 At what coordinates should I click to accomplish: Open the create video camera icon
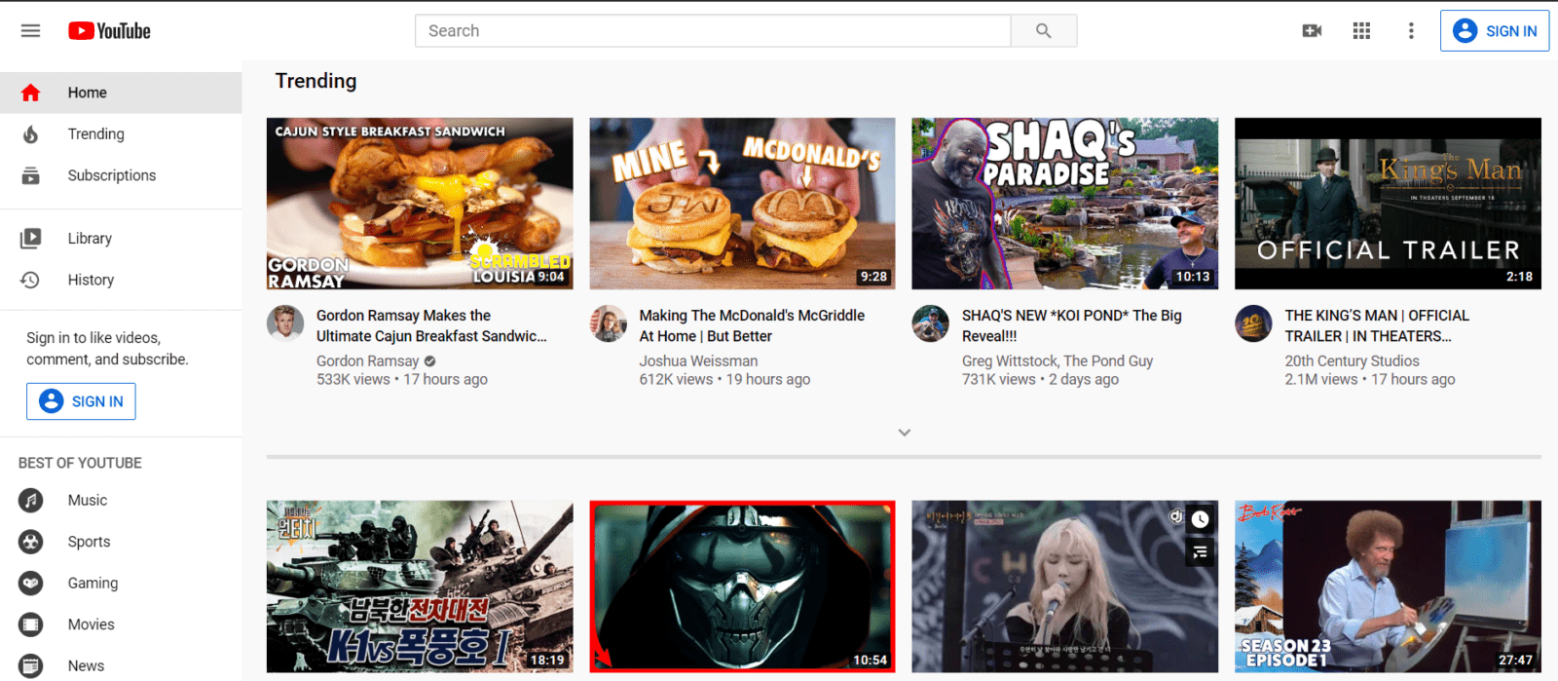pyautogui.click(x=1312, y=31)
